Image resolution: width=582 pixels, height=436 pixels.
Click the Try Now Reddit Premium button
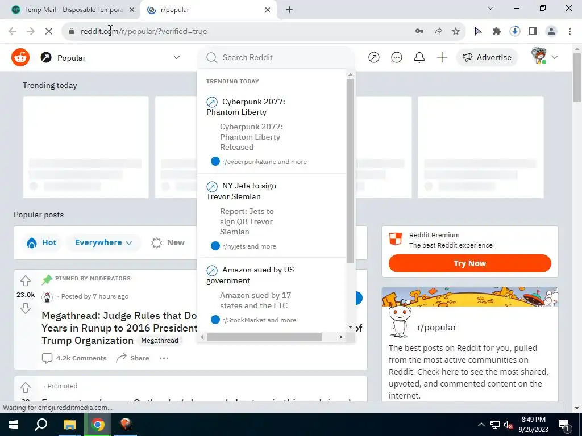click(x=470, y=263)
